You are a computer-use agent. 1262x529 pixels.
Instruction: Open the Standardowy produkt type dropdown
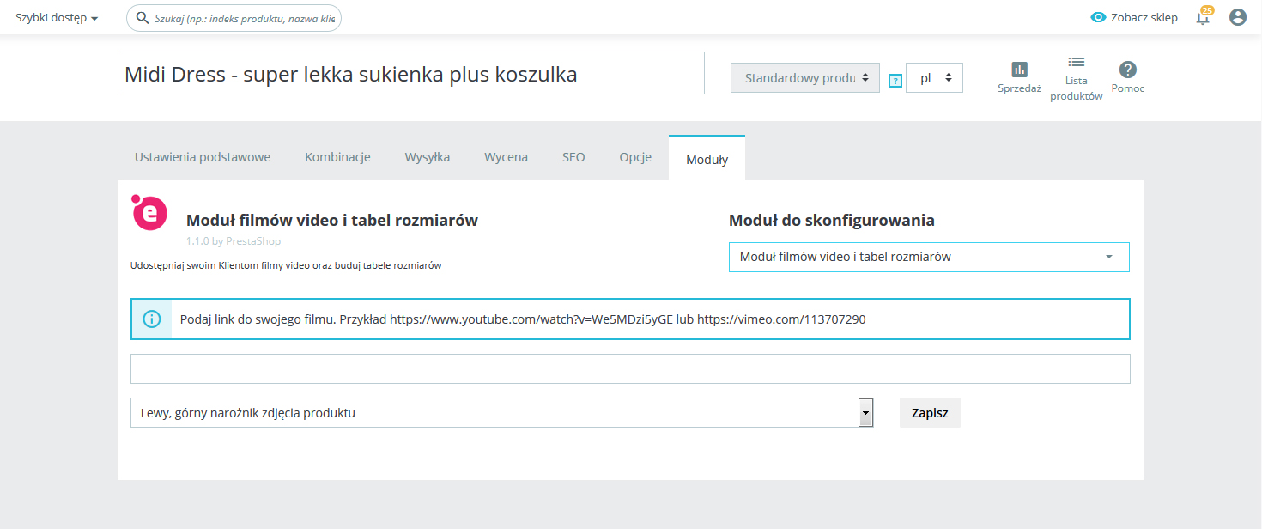804,77
